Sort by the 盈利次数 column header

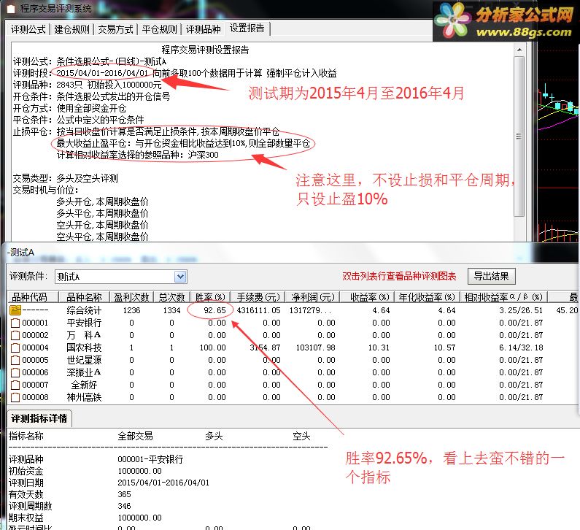[131, 297]
